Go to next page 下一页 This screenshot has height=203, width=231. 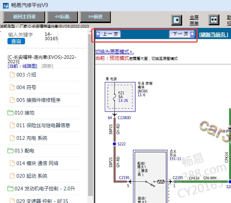(x=182, y=34)
